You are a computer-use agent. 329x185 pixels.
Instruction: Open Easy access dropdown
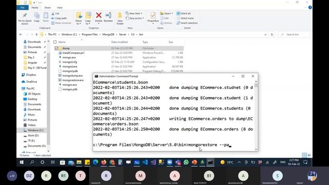click(135, 18)
